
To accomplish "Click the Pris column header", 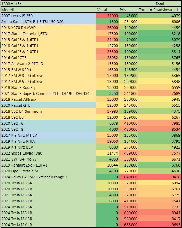I will [128, 10].
